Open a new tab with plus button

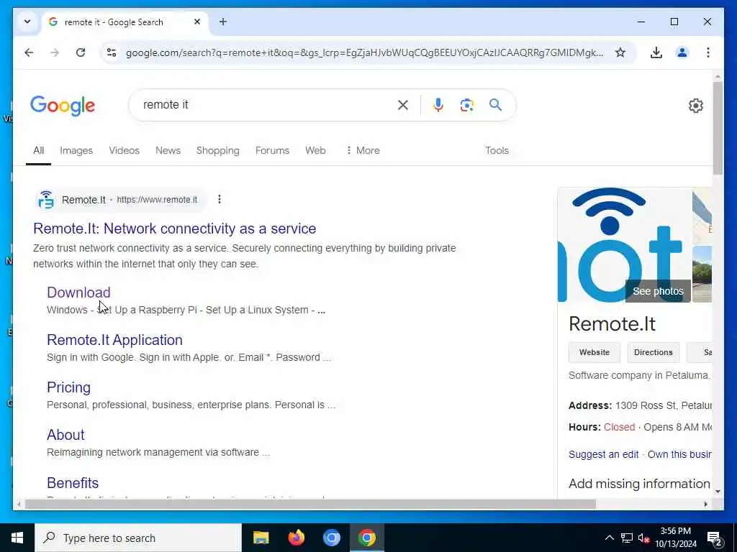223,22
